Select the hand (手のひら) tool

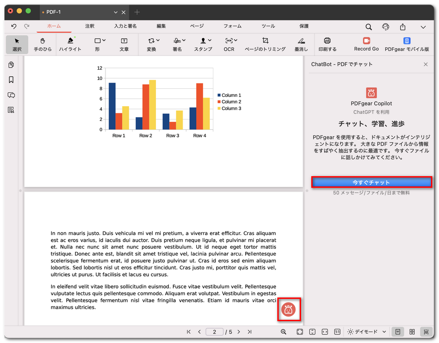point(42,45)
